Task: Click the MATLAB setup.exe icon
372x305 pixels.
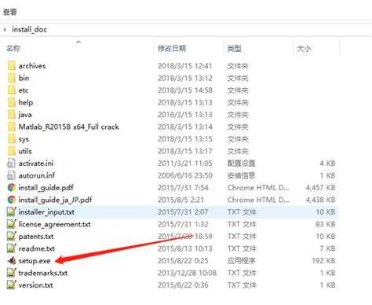Action: coord(12,260)
